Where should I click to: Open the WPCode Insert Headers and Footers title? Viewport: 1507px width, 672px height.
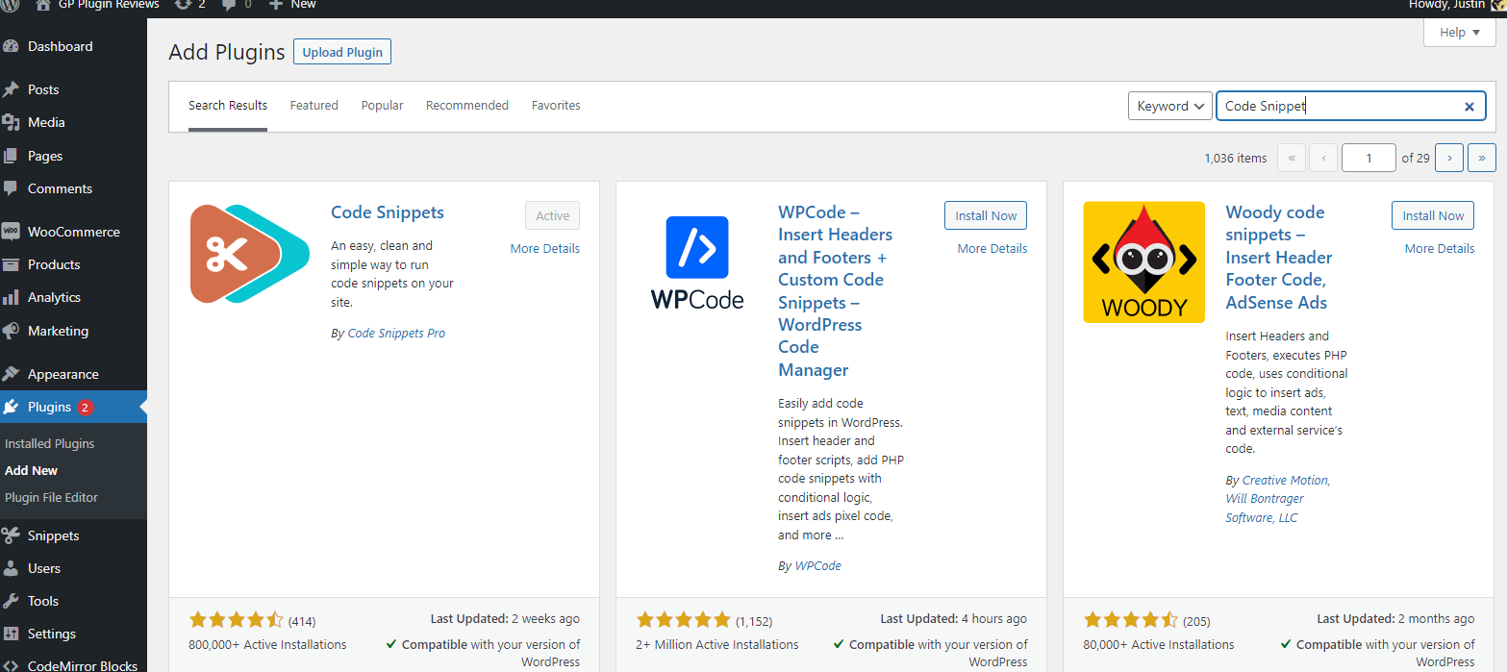(836, 291)
